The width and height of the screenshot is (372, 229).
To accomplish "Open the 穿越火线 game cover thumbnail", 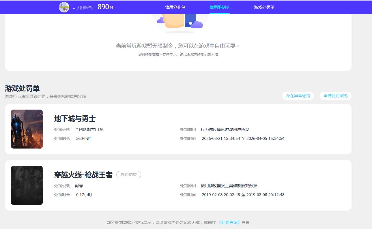I will coord(27,185).
